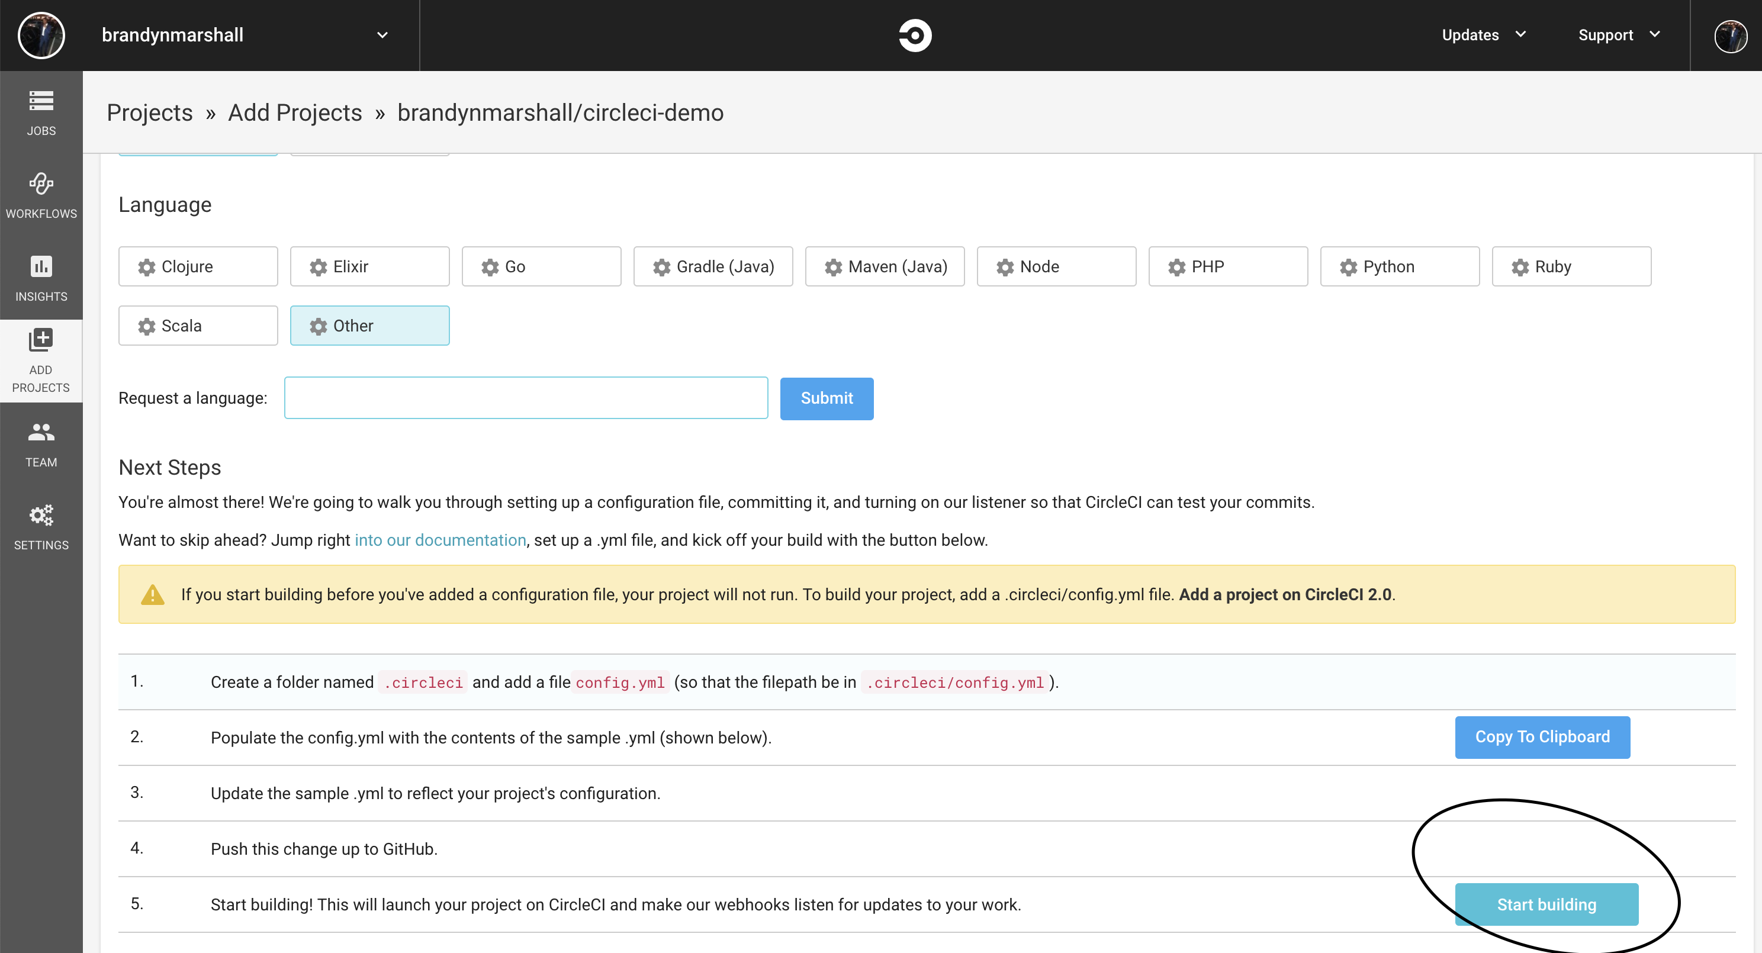Choose Scala language option
The height and width of the screenshot is (953, 1762).
pyautogui.click(x=198, y=326)
